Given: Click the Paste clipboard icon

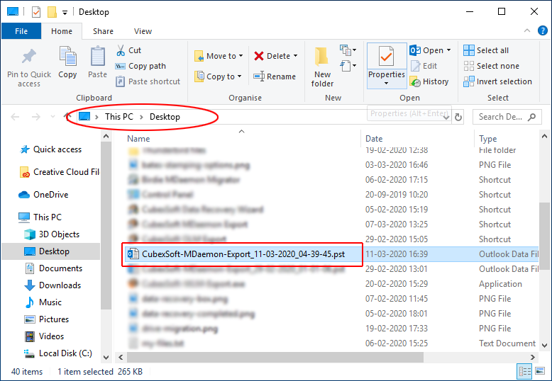Looking at the screenshot, I should tap(98, 57).
